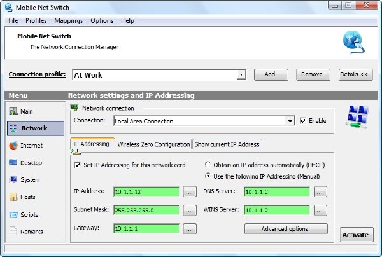Click the network card icon beside Network connection

74,108
